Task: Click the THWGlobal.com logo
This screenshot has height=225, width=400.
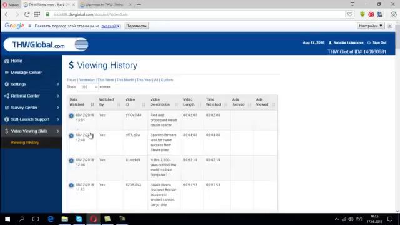Action: pyautogui.click(x=46, y=45)
